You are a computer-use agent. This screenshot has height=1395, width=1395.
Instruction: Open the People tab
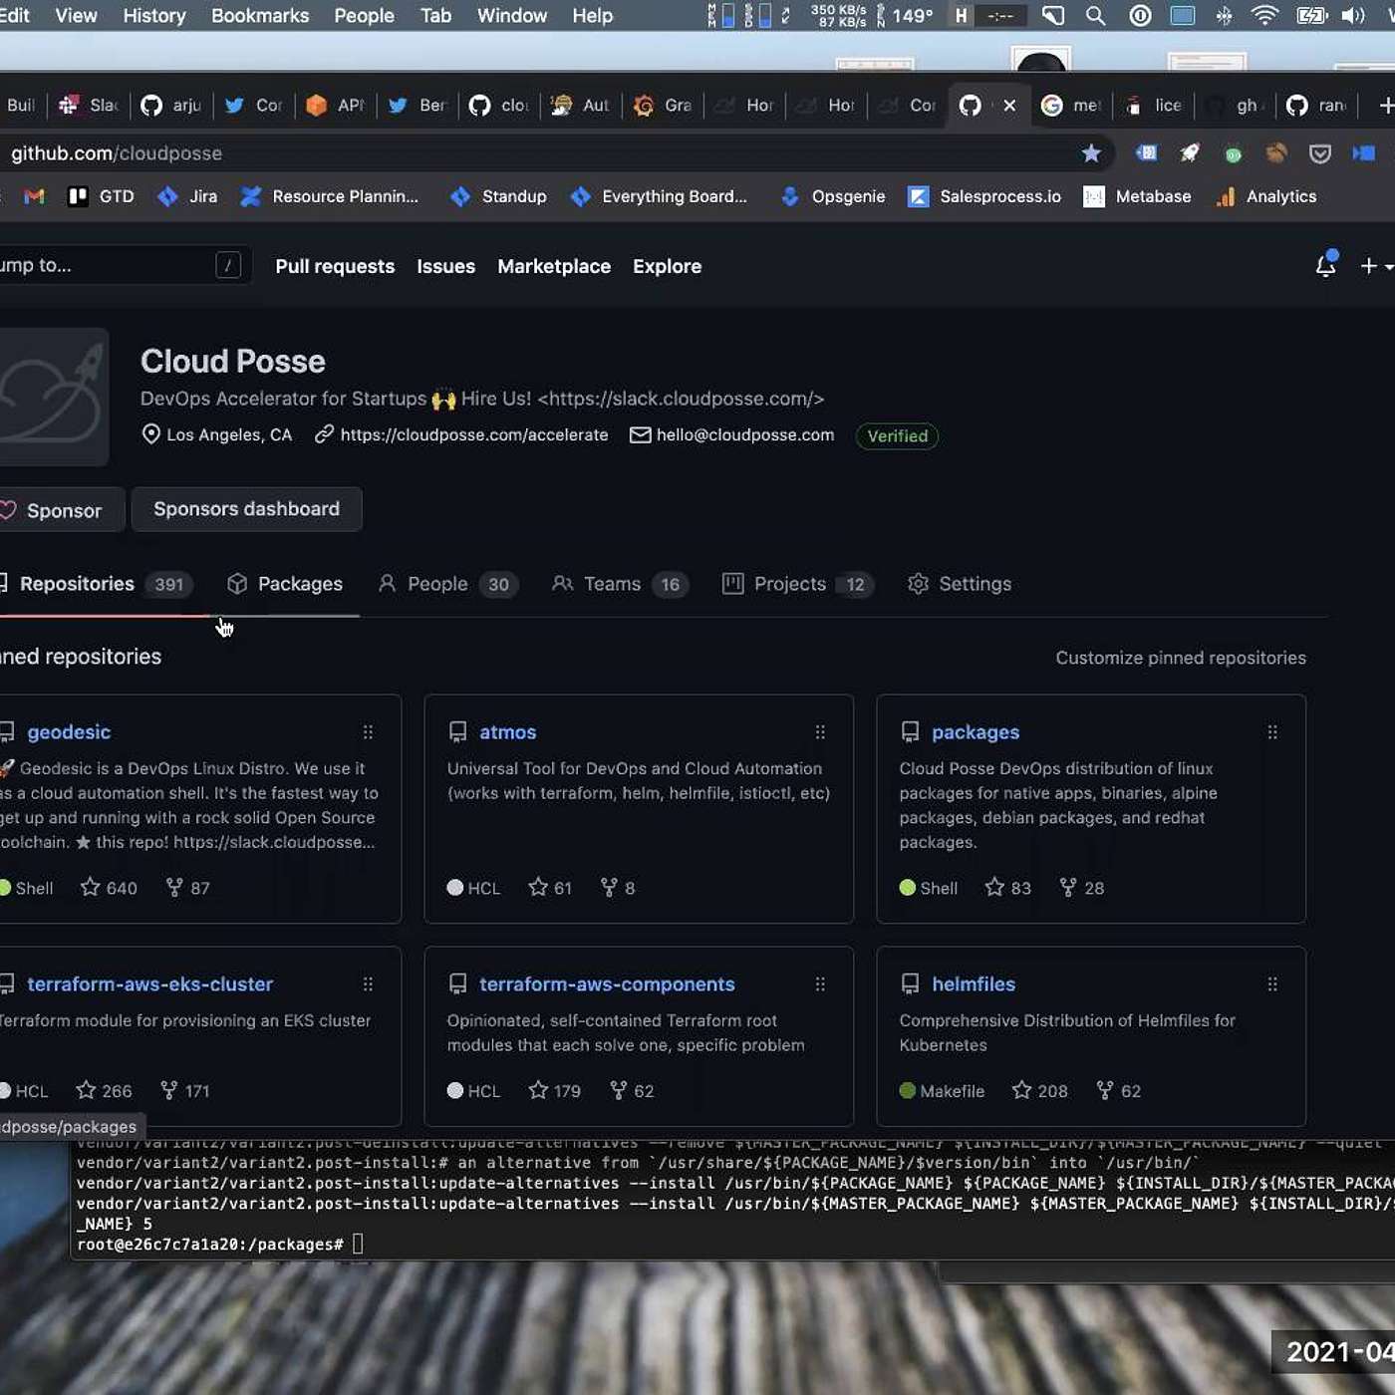tap(436, 584)
